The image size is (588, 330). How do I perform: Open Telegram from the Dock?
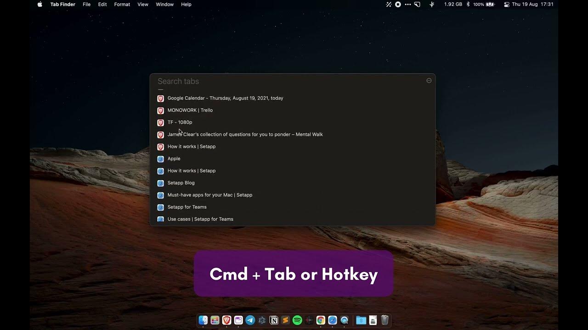coord(250,320)
